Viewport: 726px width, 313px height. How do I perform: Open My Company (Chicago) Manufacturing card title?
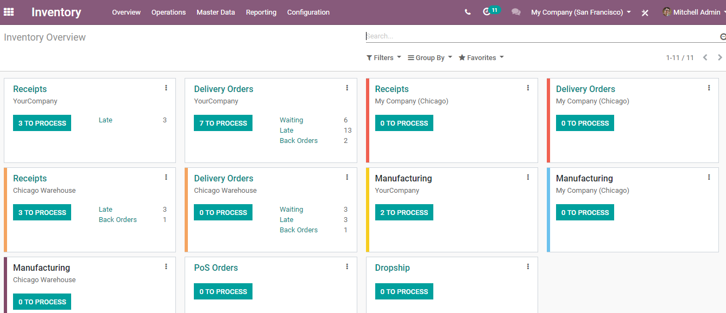(584, 178)
